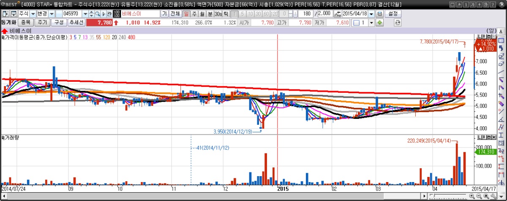Click the 동기화 label

coord(8,22)
